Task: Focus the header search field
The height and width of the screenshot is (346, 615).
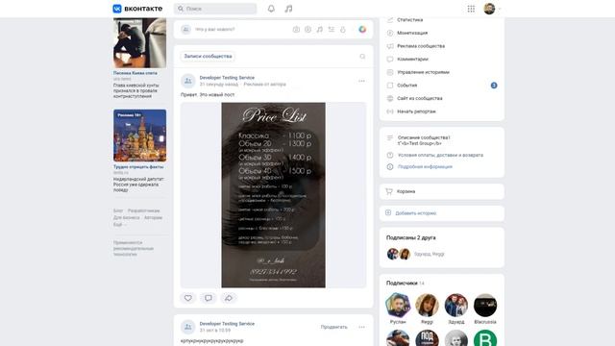Action: [x=215, y=9]
